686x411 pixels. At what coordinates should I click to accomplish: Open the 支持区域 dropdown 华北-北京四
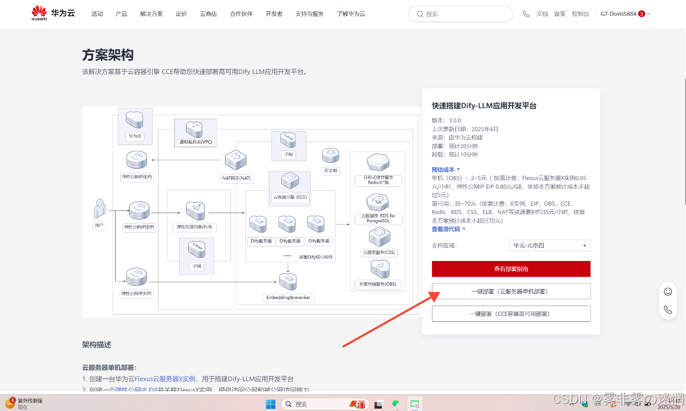tap(550, 245)
